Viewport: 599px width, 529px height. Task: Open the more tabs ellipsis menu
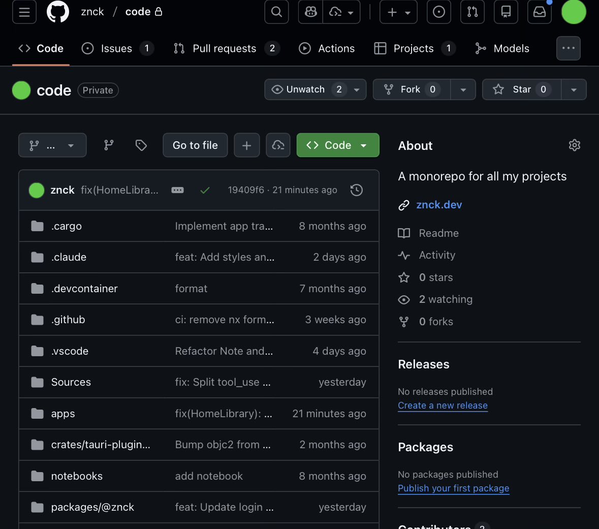(568, 49)
